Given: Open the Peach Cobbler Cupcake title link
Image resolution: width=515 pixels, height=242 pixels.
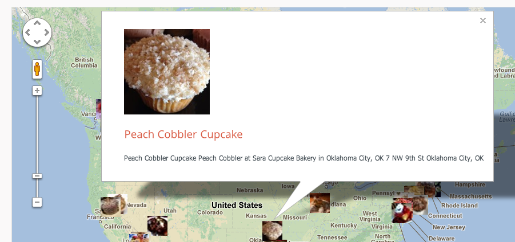Looking at the screenshot, I should coord(183,134).
